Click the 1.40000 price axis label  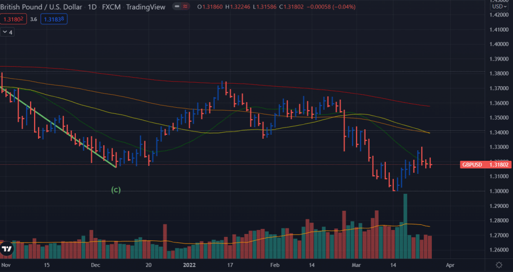[x=499, y=44]
